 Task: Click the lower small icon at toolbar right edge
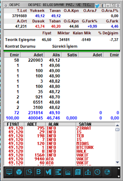(x=119, y=177)
